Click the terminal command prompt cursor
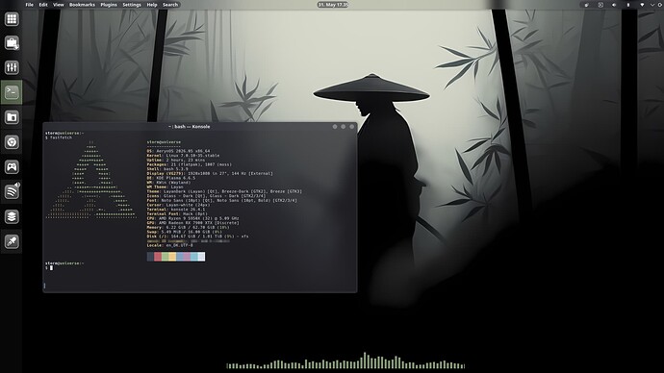 (52, 267)
